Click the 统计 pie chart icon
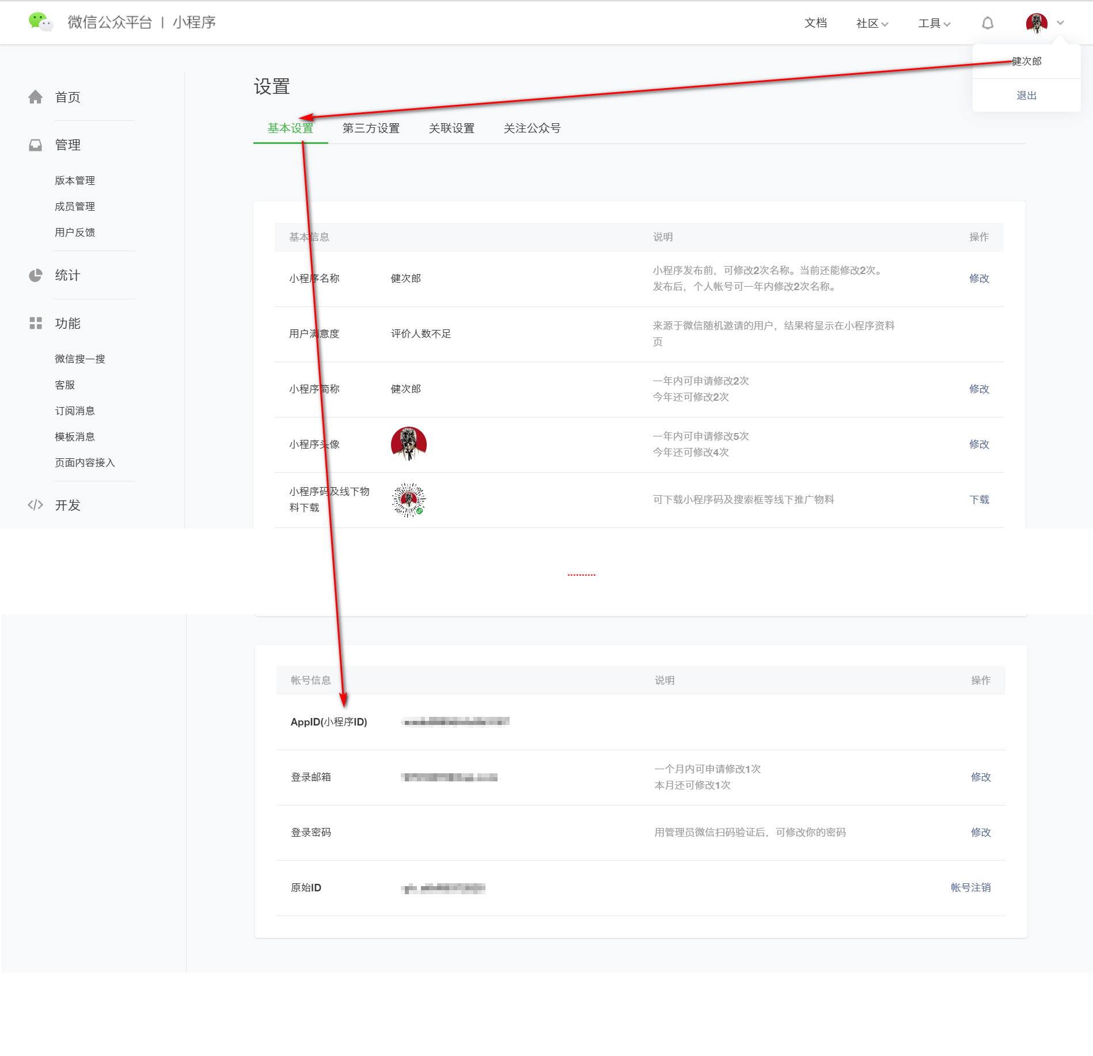 tap(36, 275)
